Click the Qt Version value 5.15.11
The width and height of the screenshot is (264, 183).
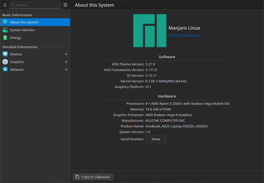(x=151, y=76)
